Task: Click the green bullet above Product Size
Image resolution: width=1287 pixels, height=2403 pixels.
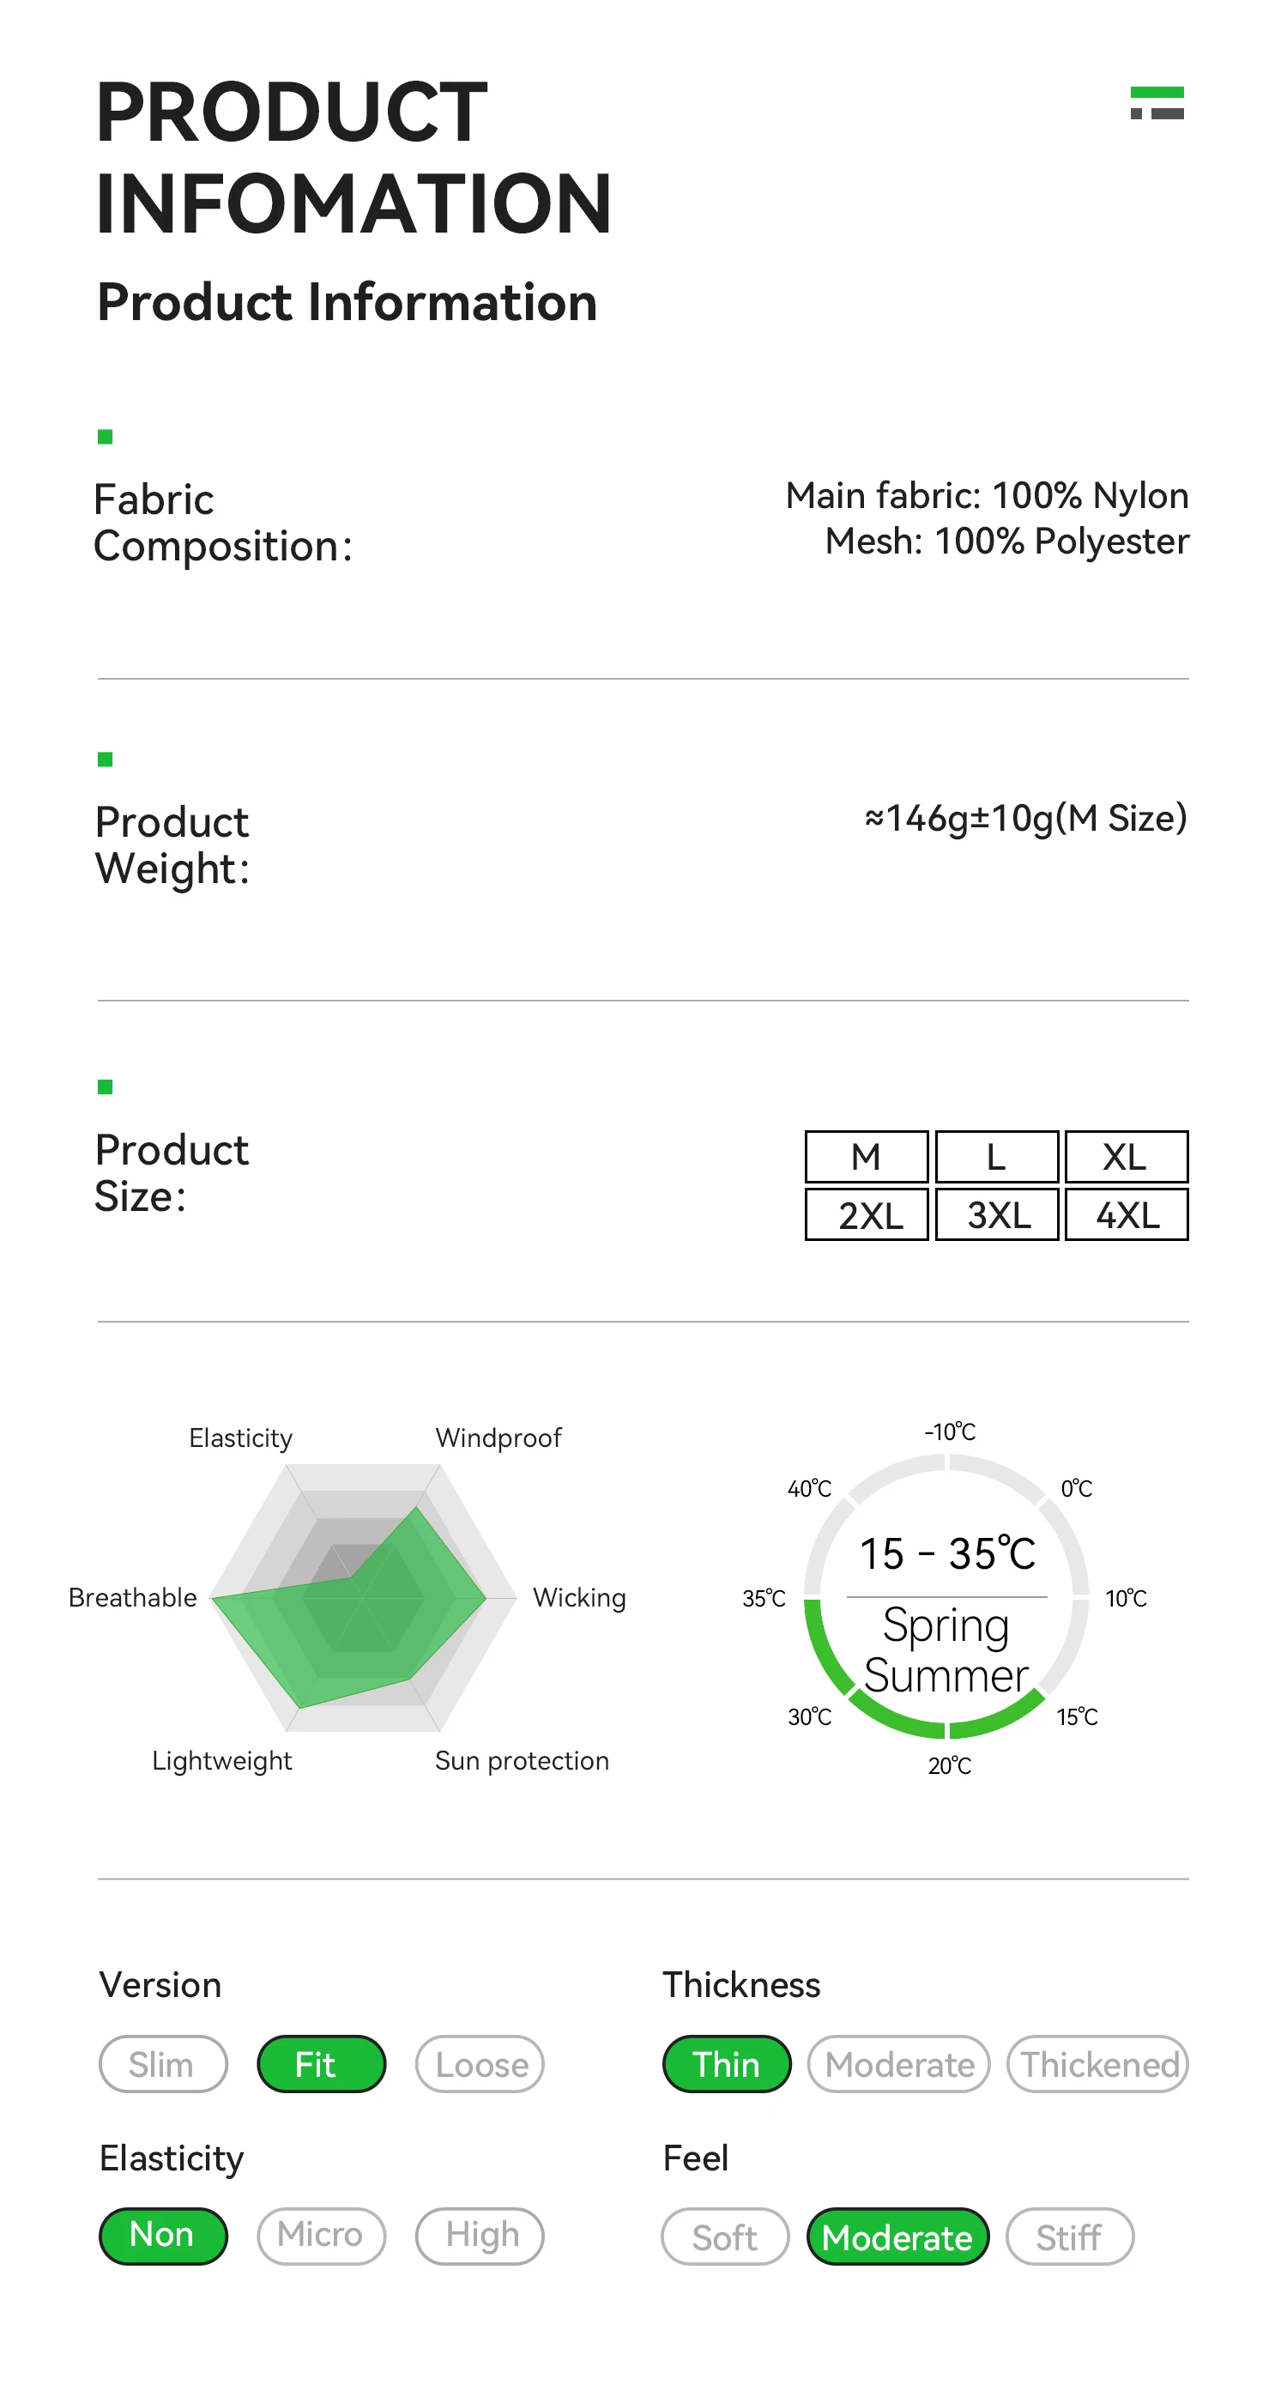Action: pos(106,1086)
